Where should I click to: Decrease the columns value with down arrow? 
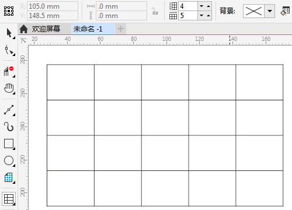click(x=201, y=16)
